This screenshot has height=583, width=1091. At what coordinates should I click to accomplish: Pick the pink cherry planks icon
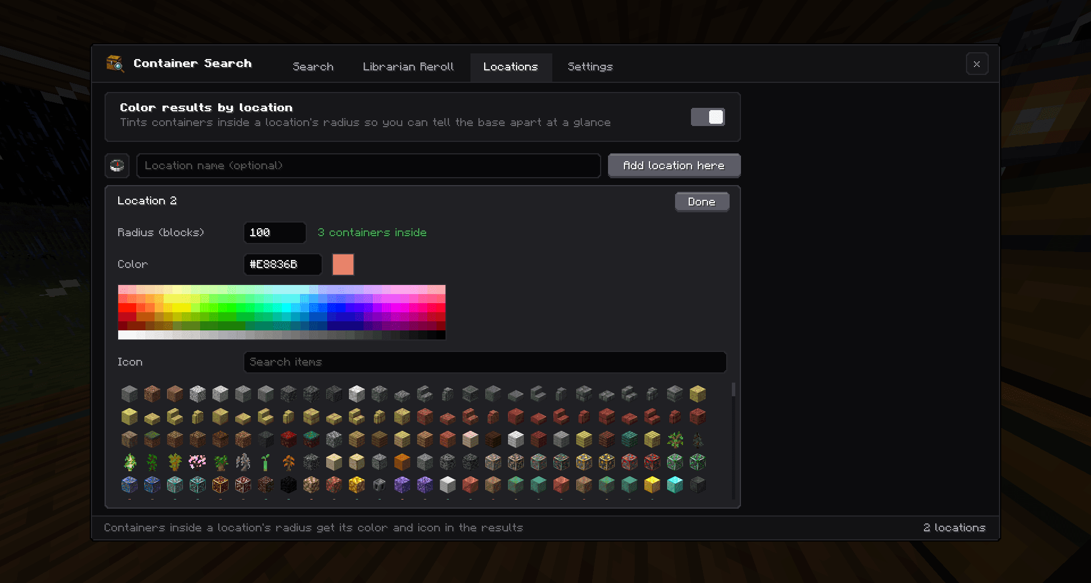click(470, 439)
